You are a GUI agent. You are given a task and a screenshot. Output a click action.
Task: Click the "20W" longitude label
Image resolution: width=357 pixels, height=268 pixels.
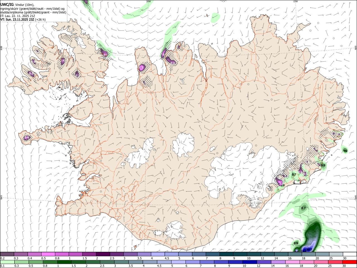click(148, 1)
